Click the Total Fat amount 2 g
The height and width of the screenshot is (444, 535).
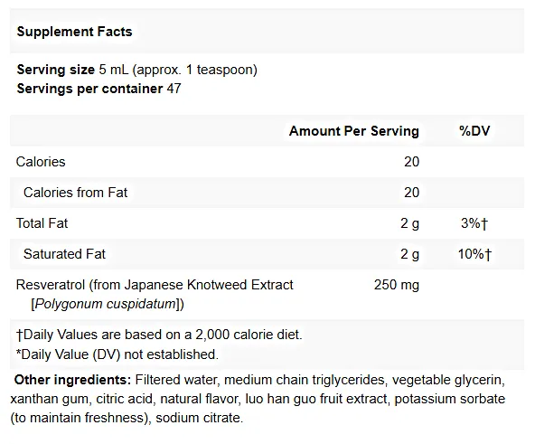coord(409,223)
